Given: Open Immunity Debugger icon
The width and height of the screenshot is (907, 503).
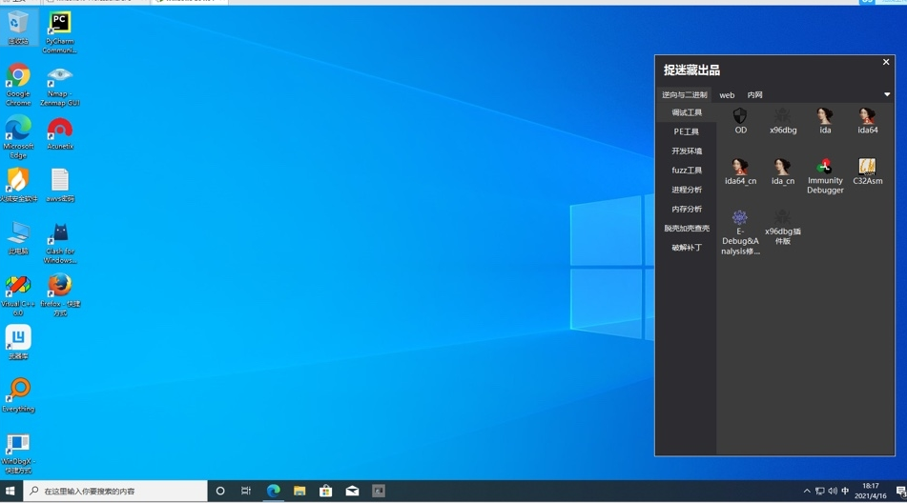Looking at the screenshot, I should pyautogui.click(x=825, y=176).
